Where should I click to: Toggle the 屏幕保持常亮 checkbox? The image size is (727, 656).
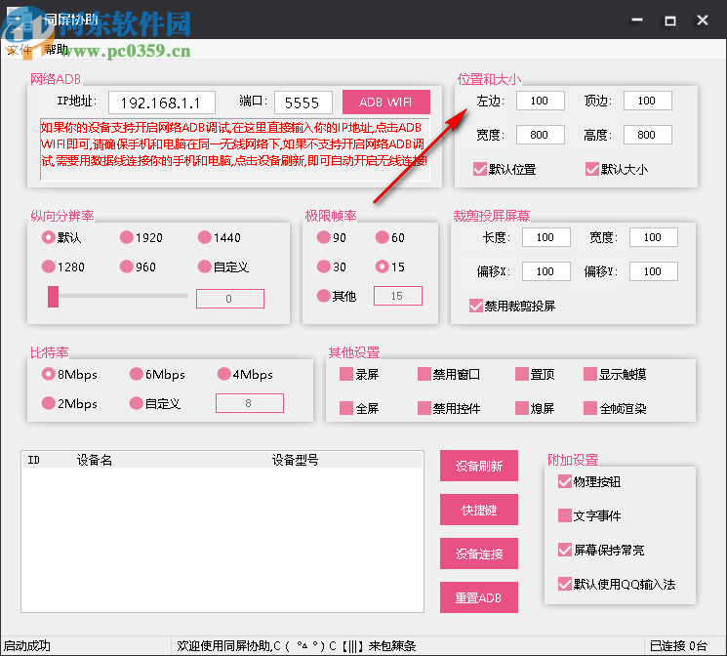pyautogui.click(x=565, y=550)
